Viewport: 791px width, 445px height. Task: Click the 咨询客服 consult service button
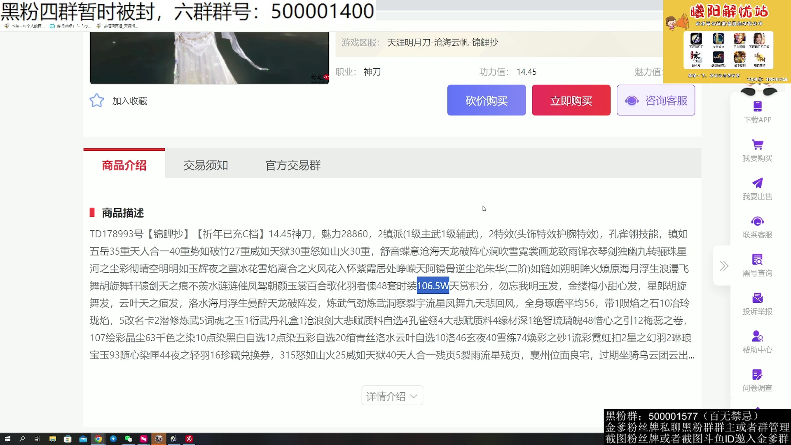pyautogui.click(x=655, y=100)
